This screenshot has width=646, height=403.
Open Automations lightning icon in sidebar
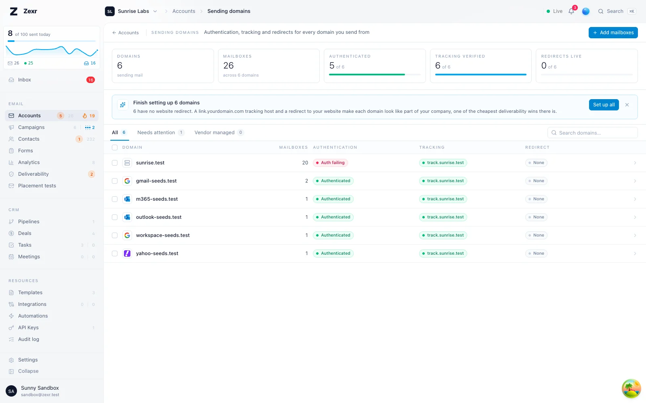11,316
